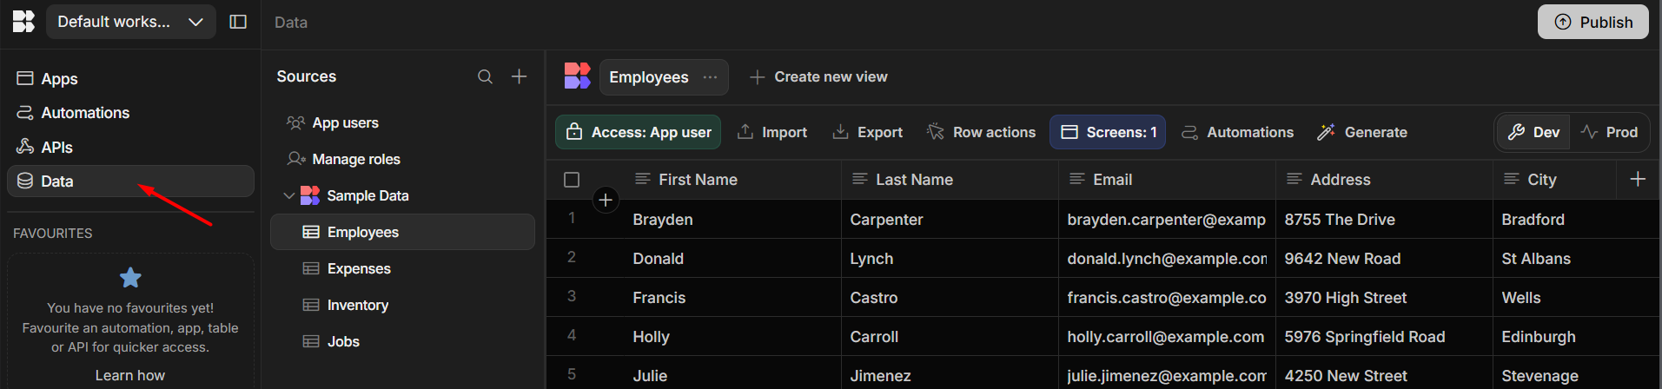Click the Wells city cell
The width and height of the screenshot is (1662, 389).
[1576, 298]
